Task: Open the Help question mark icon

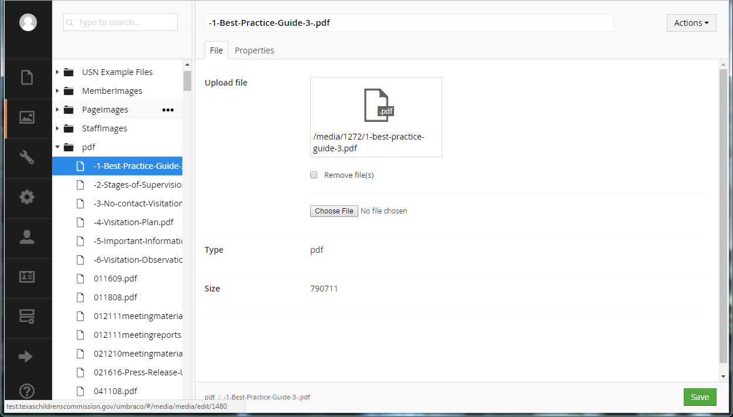Action: 27,391
